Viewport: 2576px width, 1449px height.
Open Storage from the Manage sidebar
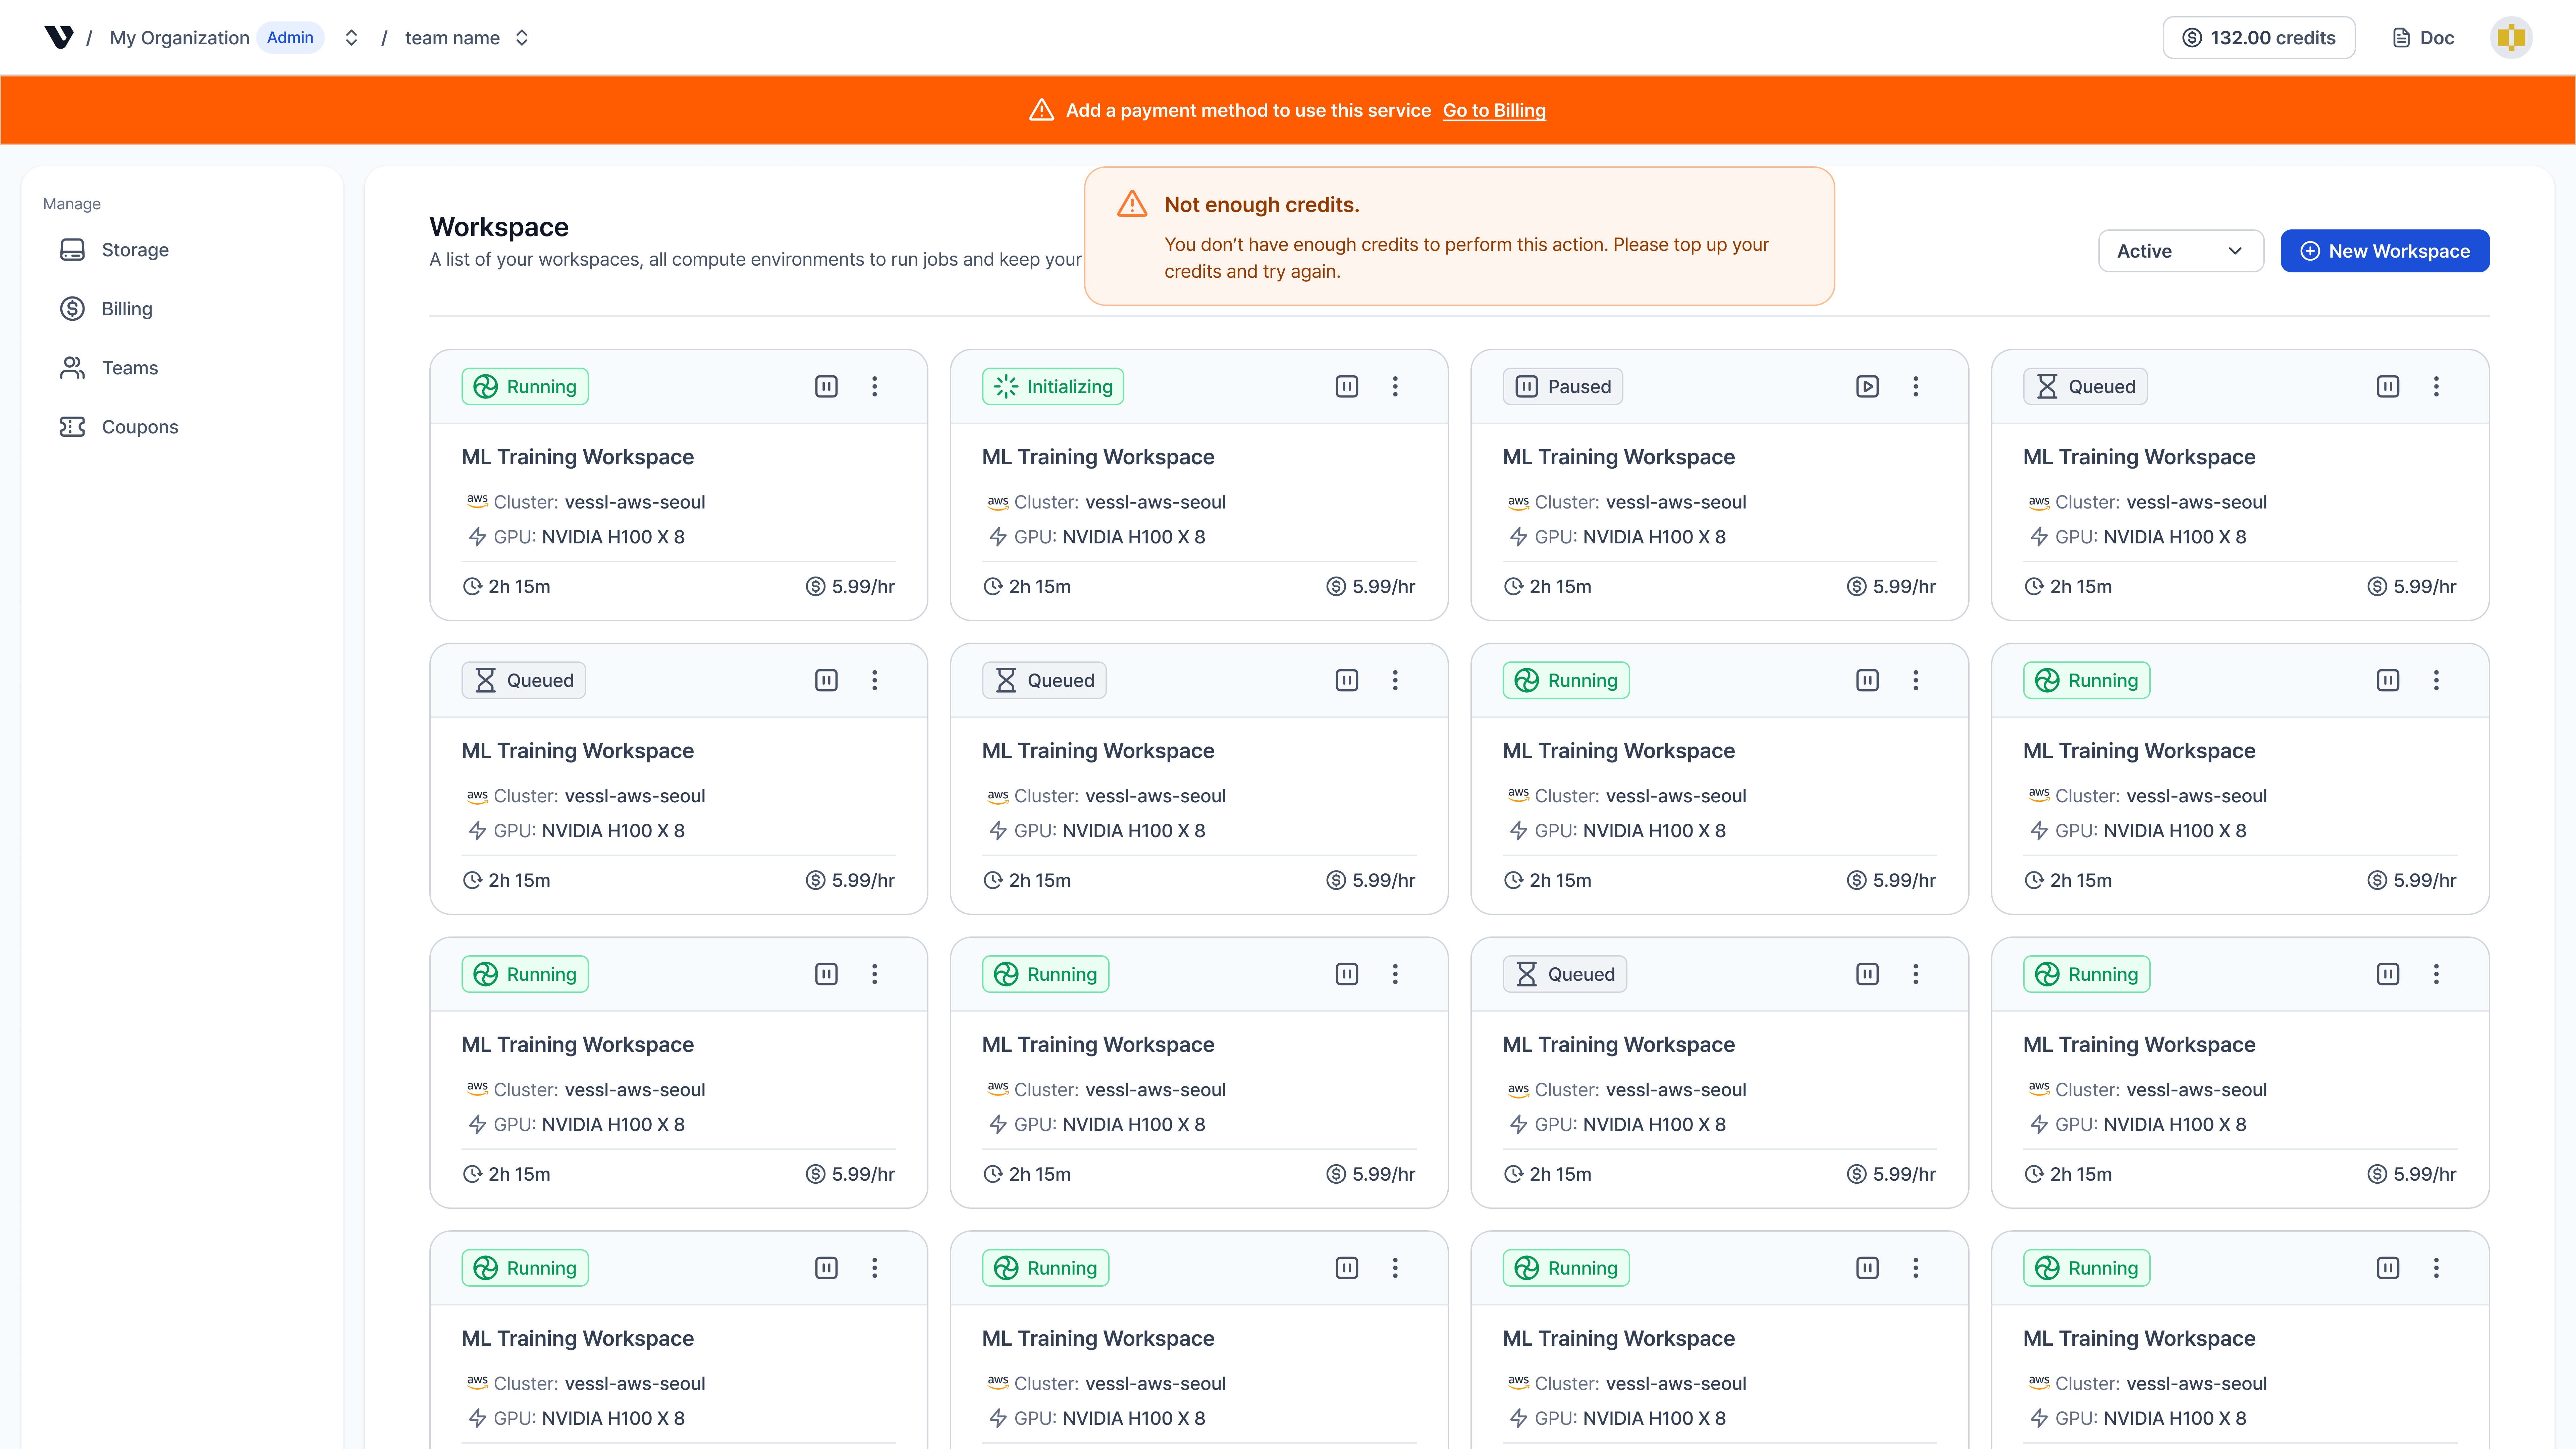coord(135,249)
